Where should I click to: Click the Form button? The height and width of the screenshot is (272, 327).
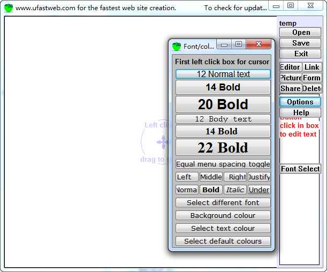pos(312,78)
